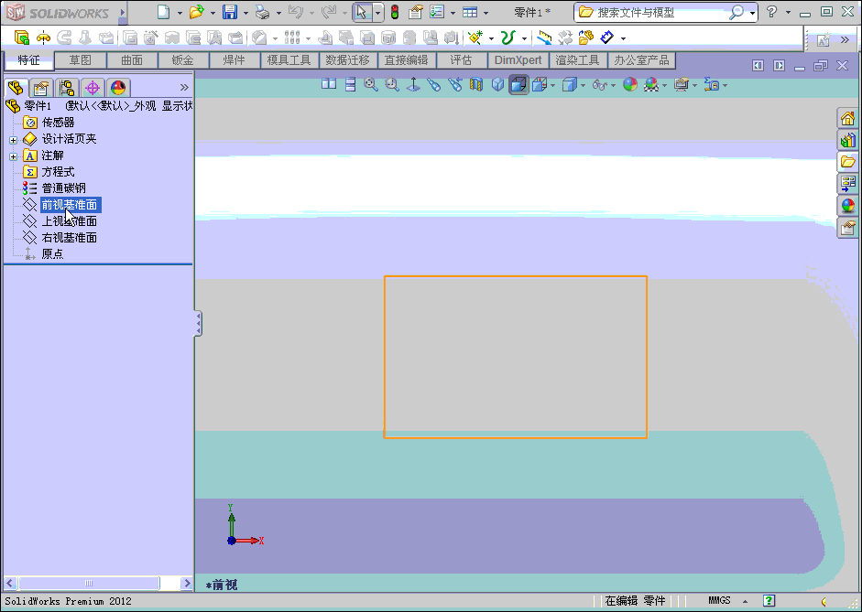Switch to the 模具工具 tab
This screenshot has height=612, width=862.
click(x=289, y=60)
